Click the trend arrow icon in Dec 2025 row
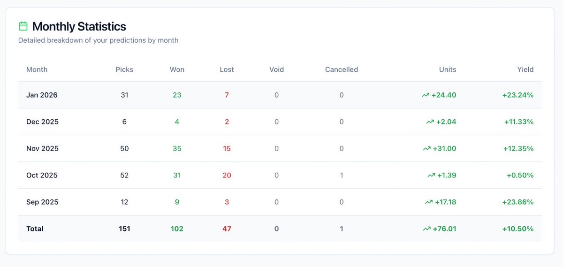 [430, 122]
